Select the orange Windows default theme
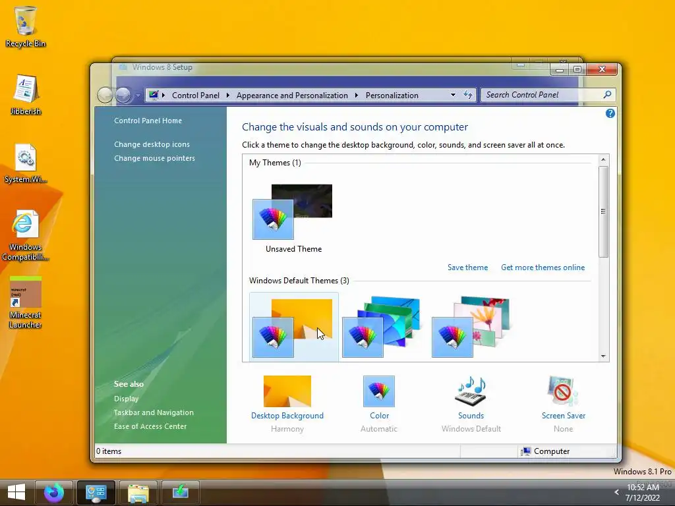 tap(293, 327)
